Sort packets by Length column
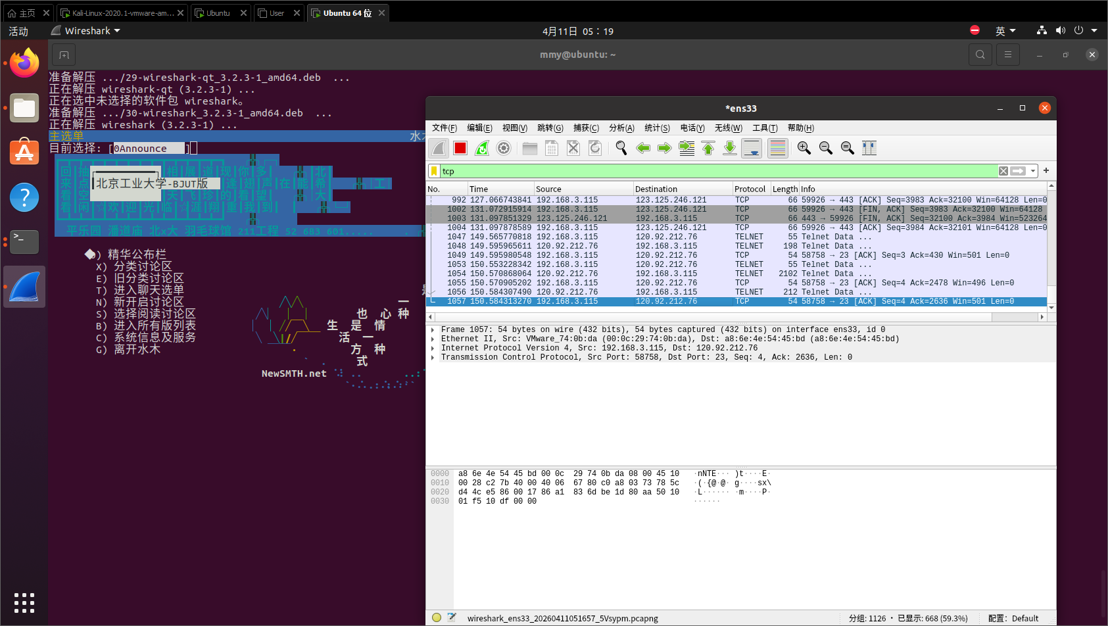This screenshot has width=1108, height=626. tap(784, 189)
